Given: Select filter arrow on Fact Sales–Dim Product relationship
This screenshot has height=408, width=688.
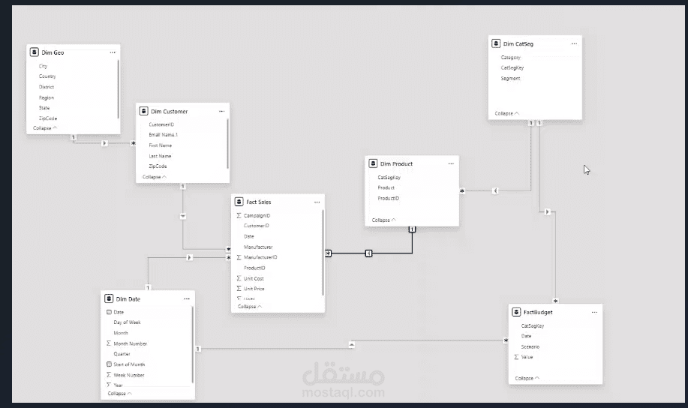Looking at the screenshot, I should tap(368, 253).
